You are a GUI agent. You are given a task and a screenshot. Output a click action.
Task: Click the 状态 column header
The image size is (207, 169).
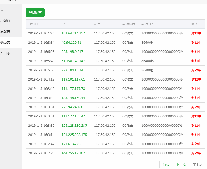[x=195, y=24]
